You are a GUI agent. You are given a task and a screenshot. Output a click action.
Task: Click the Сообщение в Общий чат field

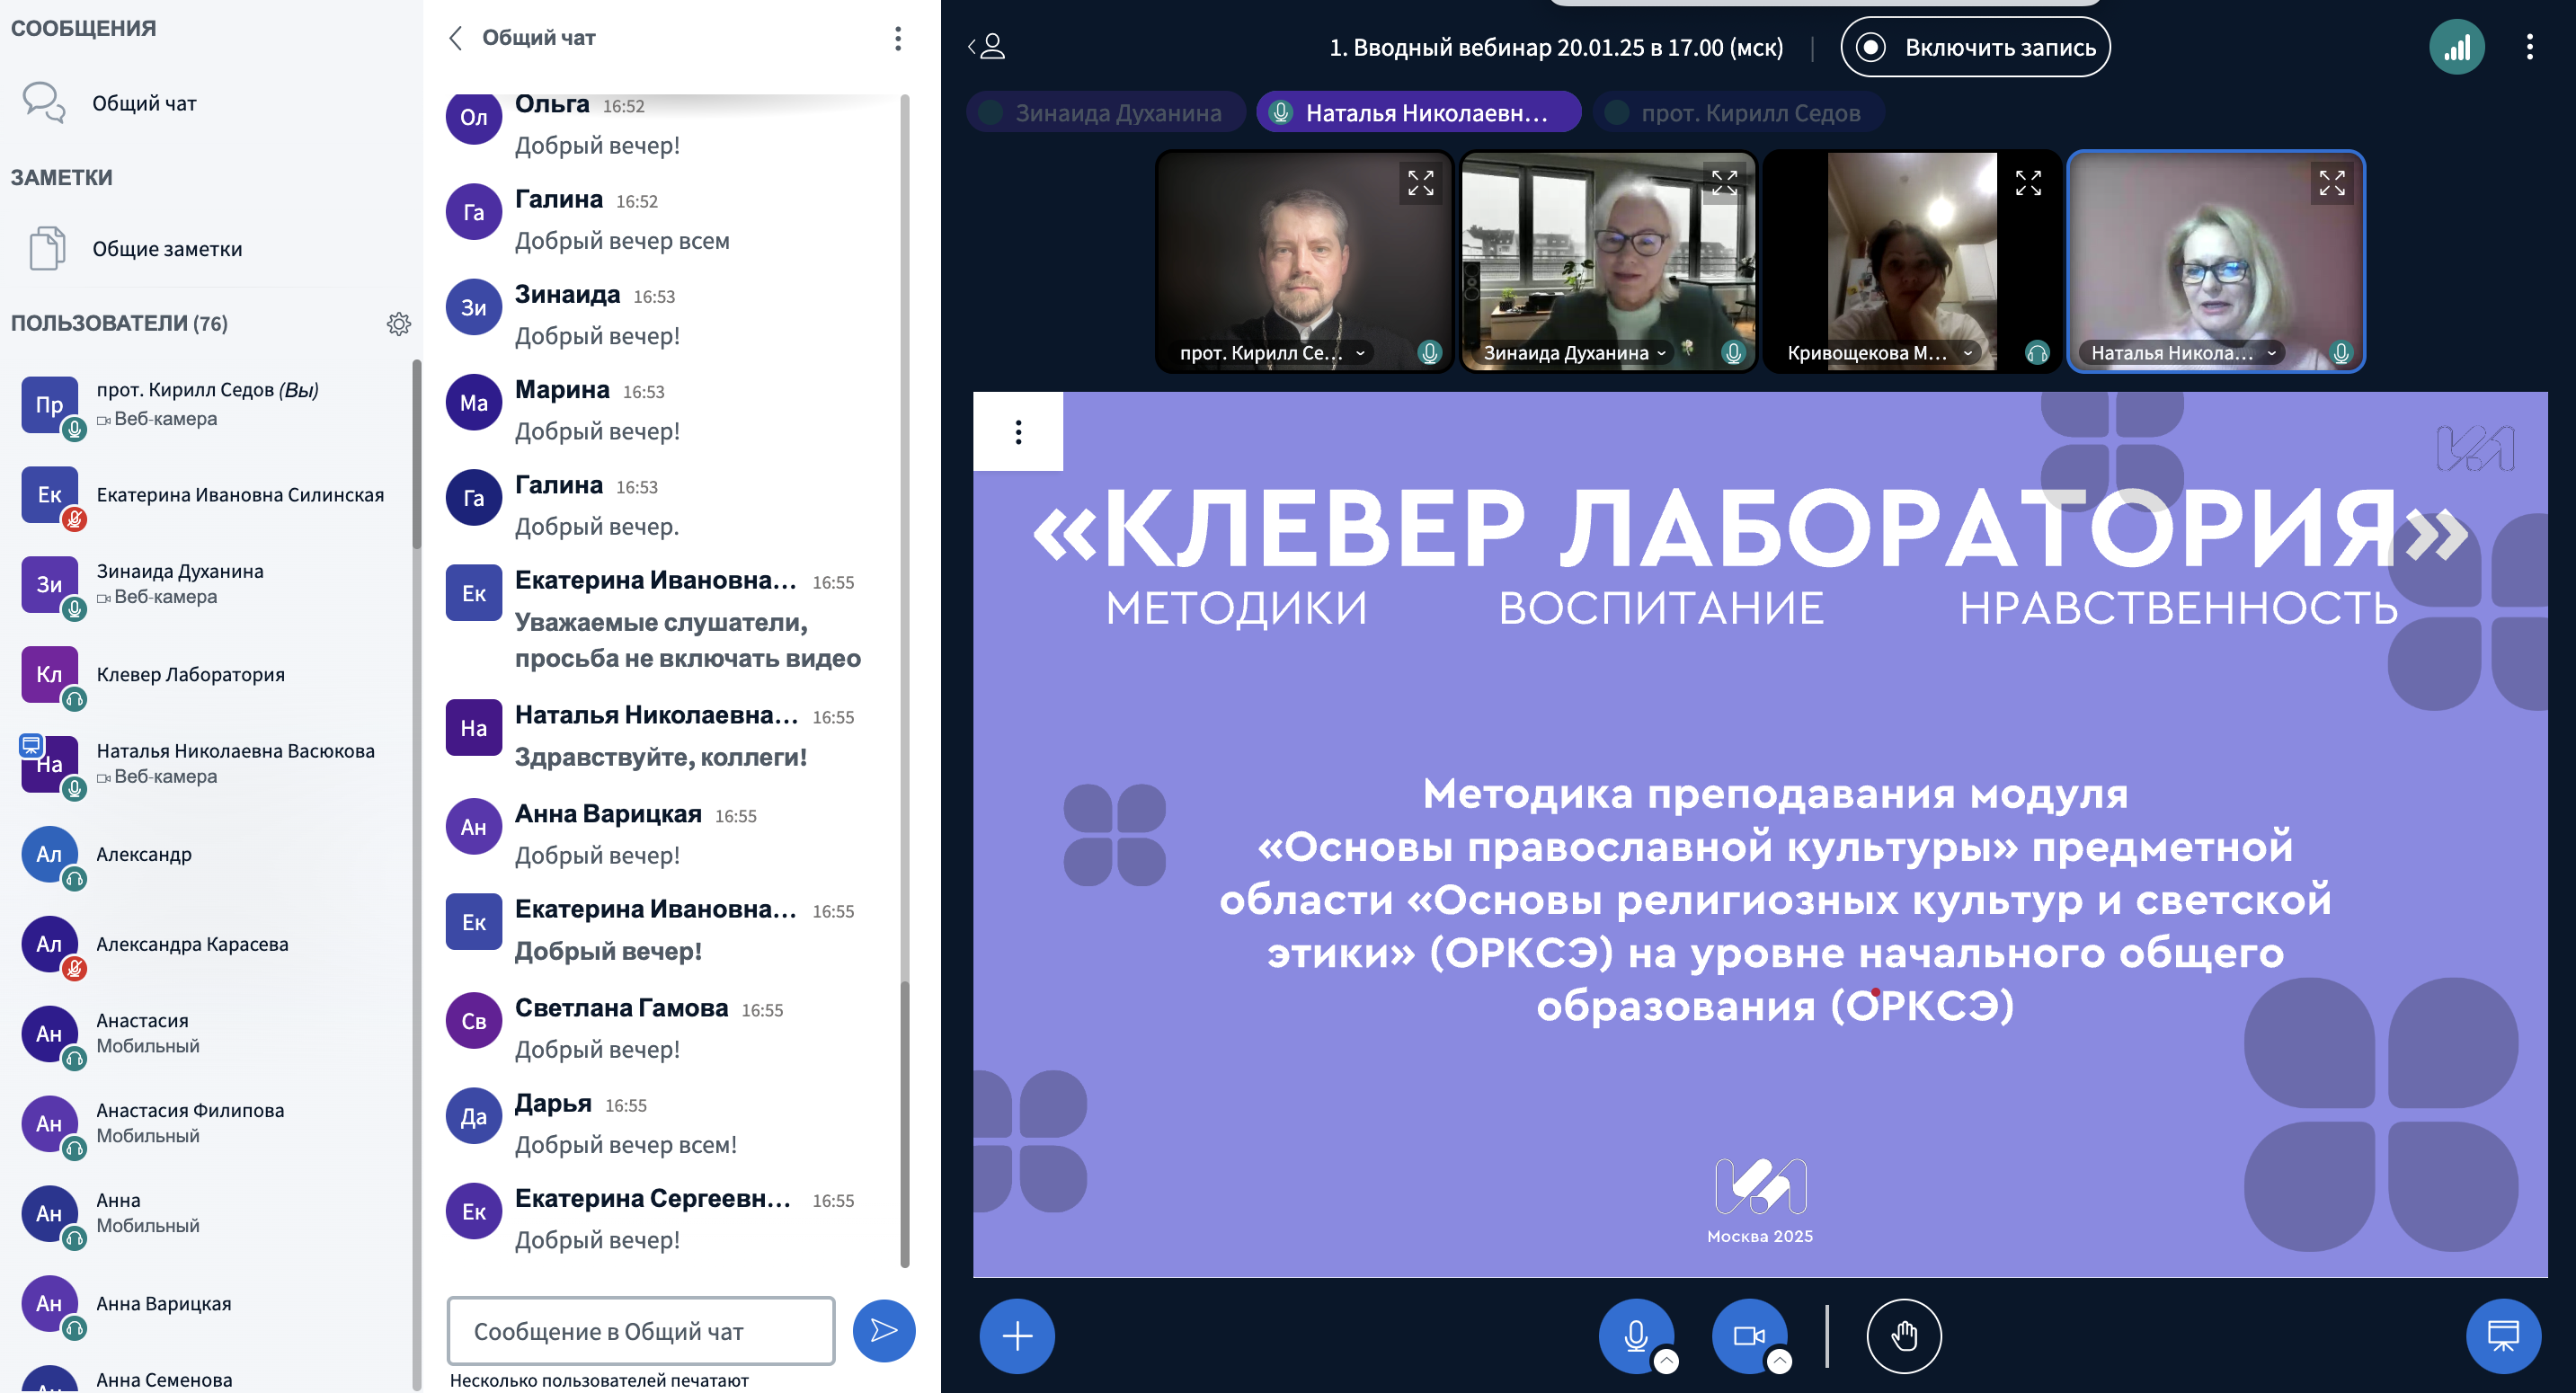(640, 1331)
